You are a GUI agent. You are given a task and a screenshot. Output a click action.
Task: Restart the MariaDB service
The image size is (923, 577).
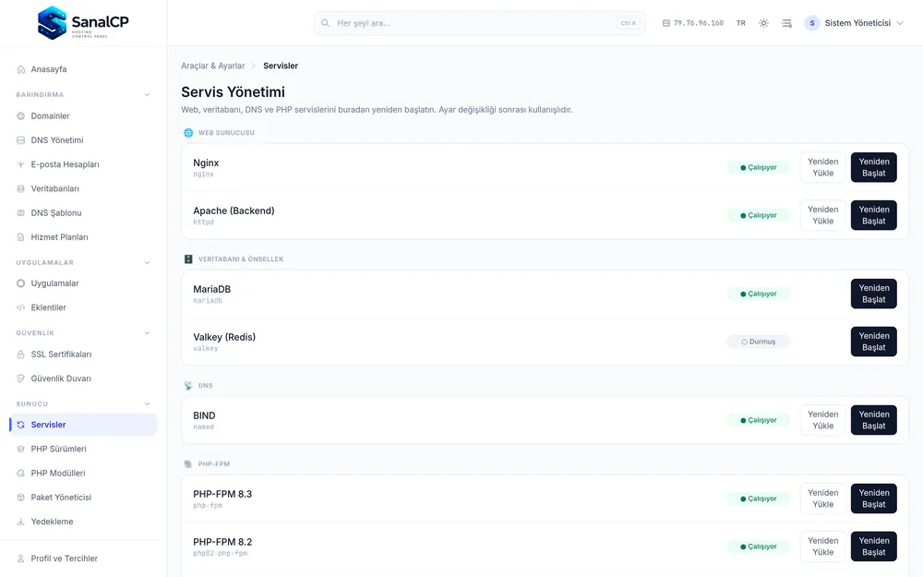(873, 294)
